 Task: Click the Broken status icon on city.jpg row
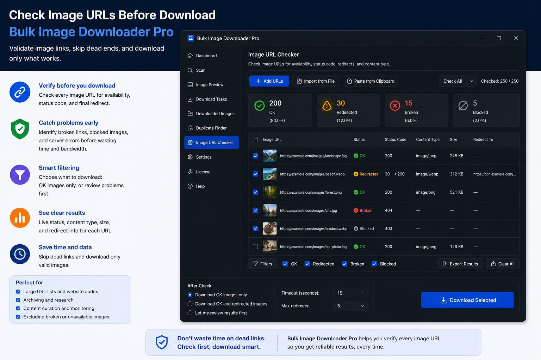pyautogui.click(x=356, y=210)
